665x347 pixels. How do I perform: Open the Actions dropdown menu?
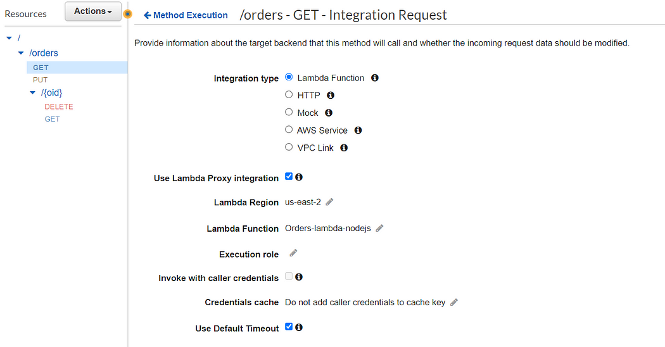pos(93,11)
